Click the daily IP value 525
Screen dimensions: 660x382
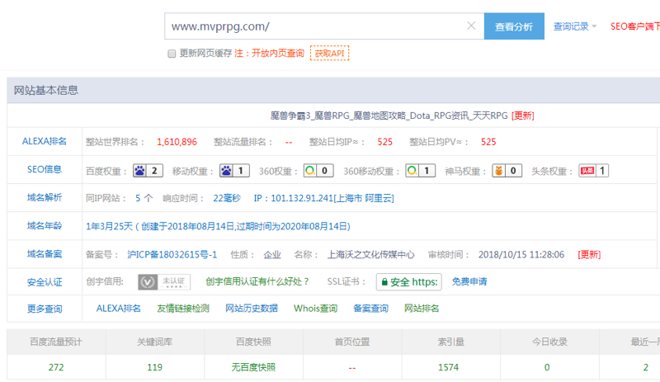point(384,142)
